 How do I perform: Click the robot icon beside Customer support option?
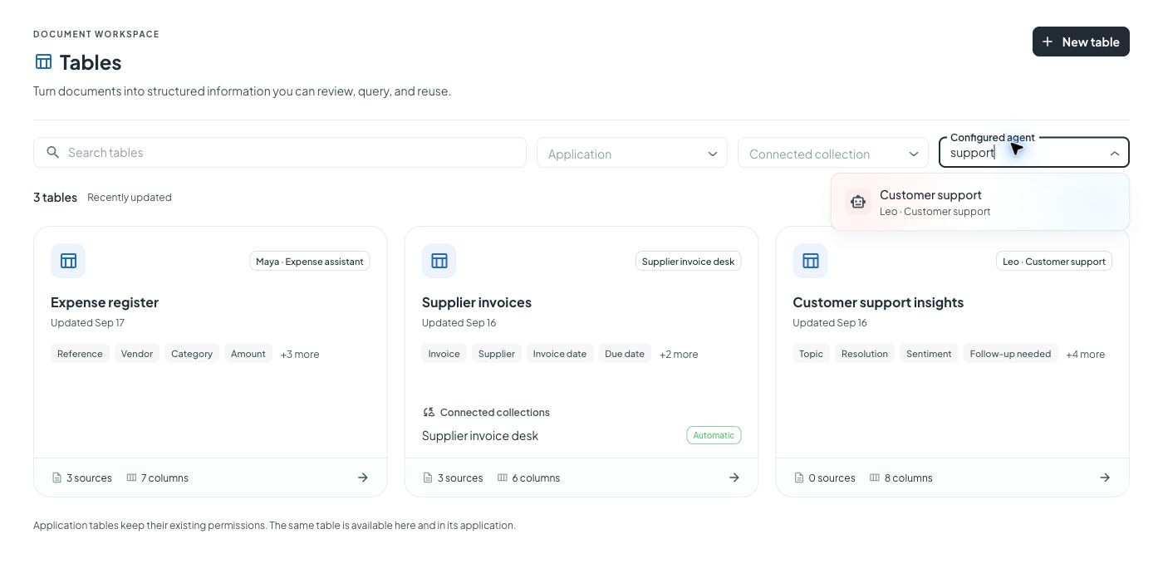[x=858, y=202]
